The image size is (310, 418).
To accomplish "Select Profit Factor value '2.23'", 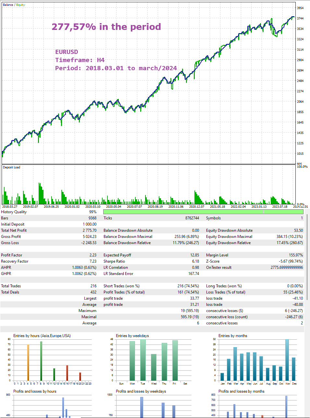I will tap(93, 255).
